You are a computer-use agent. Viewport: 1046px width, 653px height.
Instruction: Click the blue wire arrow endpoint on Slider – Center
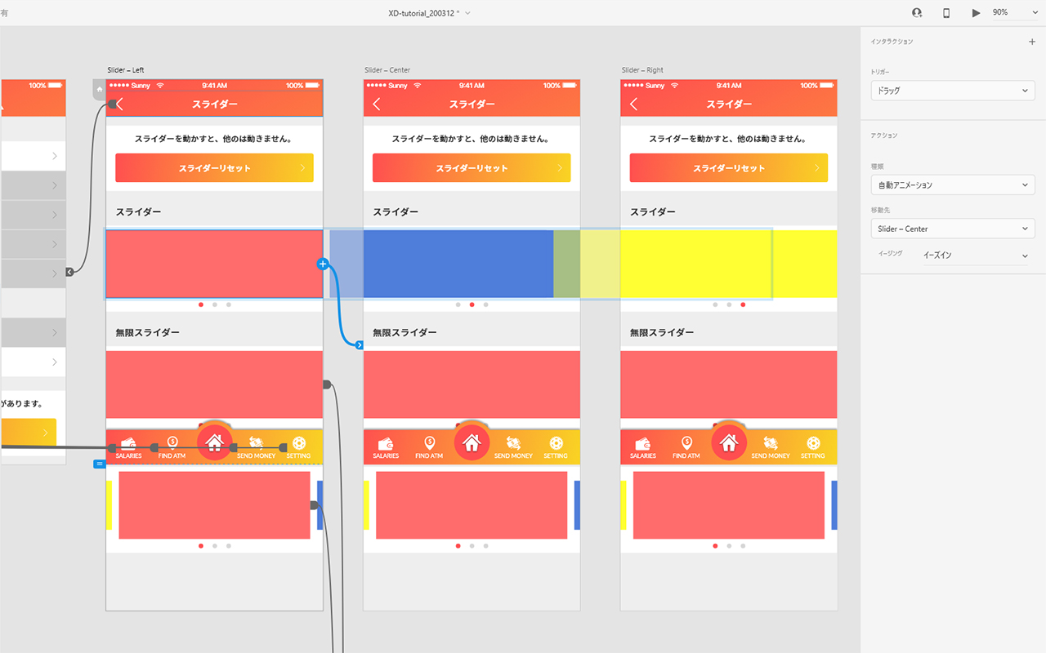(x=359, y=345)
